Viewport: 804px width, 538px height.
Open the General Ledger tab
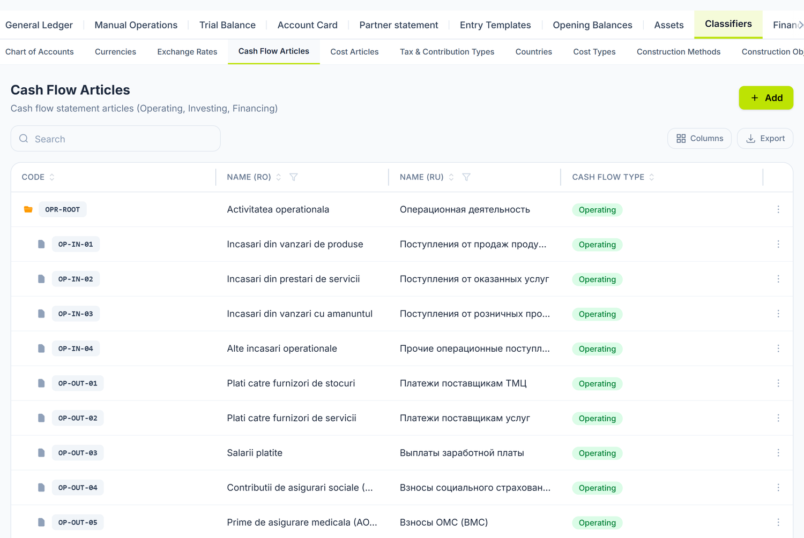[39, 25]
